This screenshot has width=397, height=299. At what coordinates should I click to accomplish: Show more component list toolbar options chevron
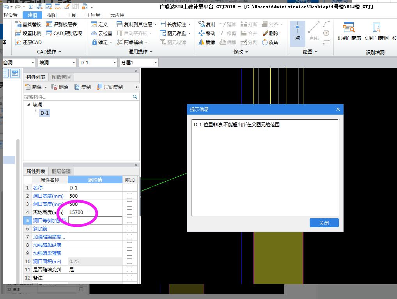pyautogui.click(x=137, y=87)
